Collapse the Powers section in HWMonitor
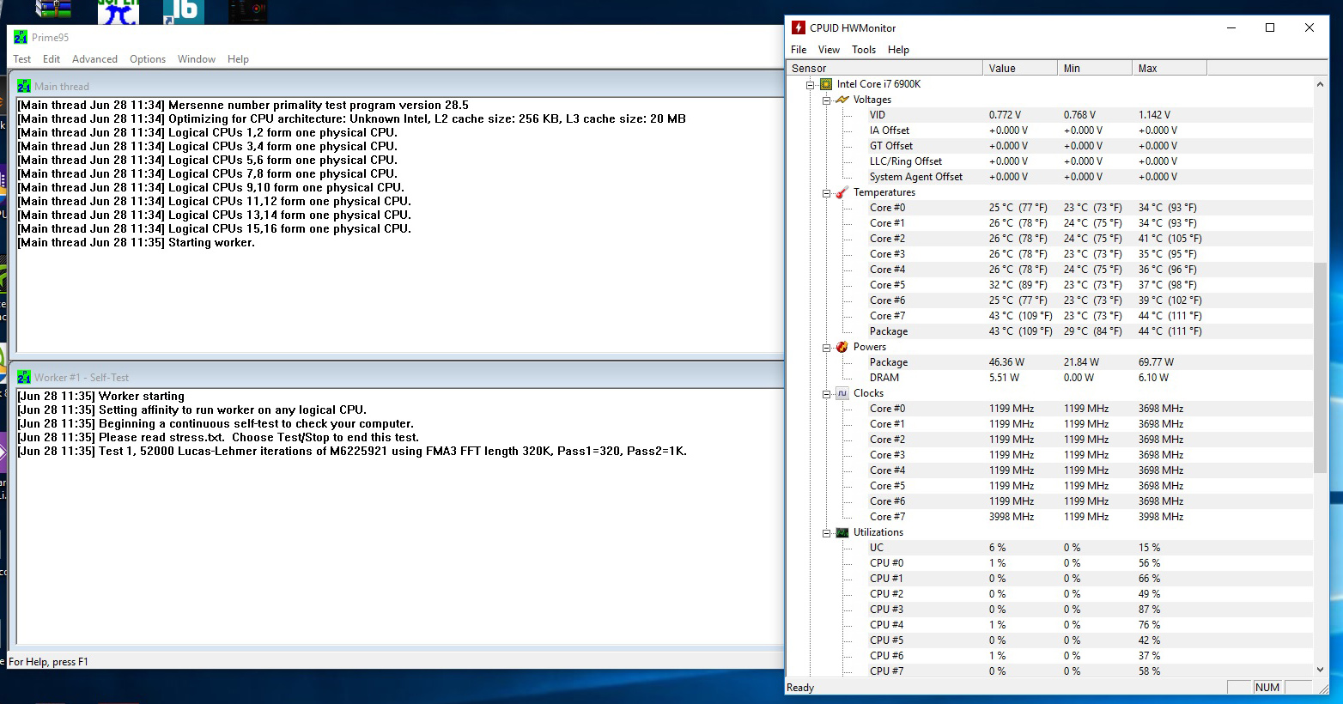 pos(826,348)
